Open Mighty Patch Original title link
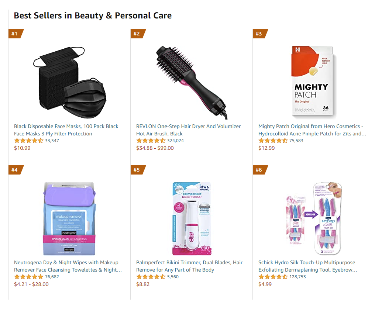This screenshot has height=314, width=382. tap(312, 130)
